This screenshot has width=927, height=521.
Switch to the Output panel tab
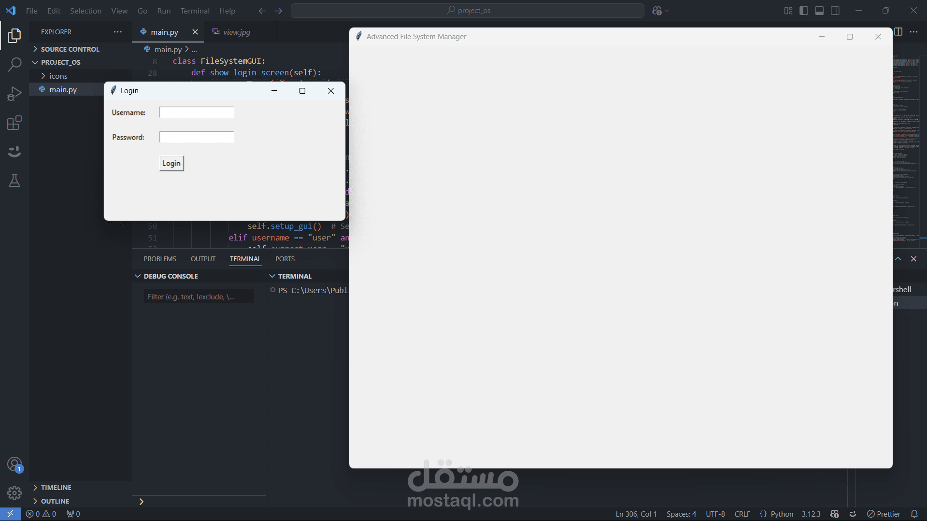click(203, 259)
